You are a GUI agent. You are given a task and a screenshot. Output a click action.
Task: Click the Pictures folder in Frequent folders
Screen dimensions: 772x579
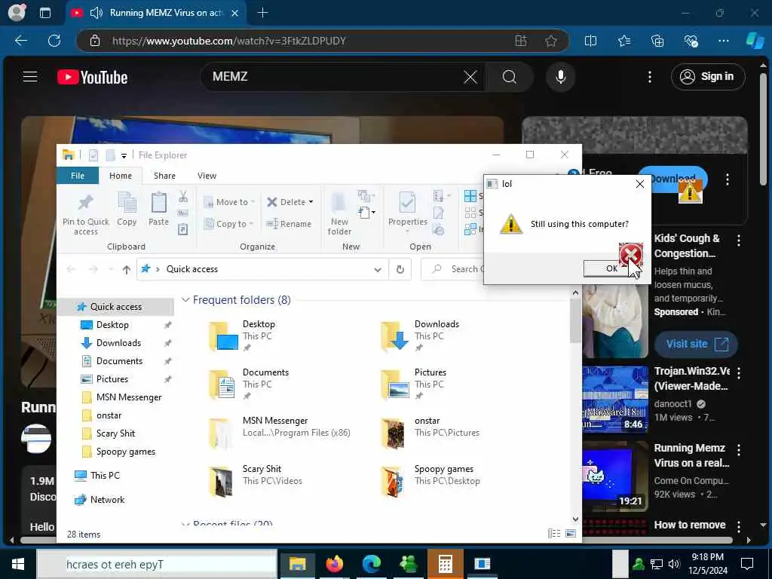pyautogui.click(x=395, y=384)
